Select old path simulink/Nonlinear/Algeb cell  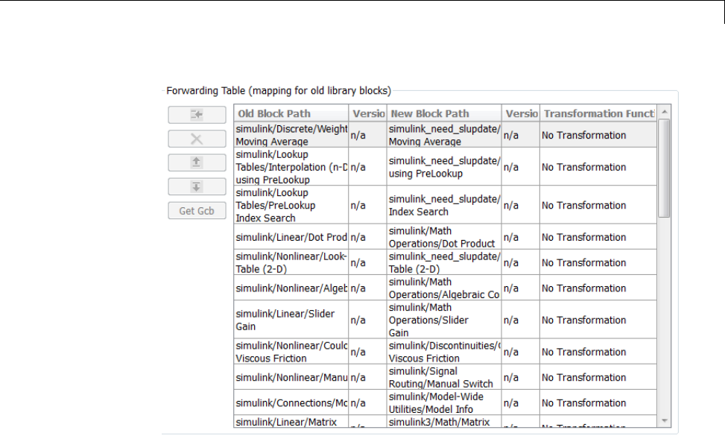coord(291,288)
